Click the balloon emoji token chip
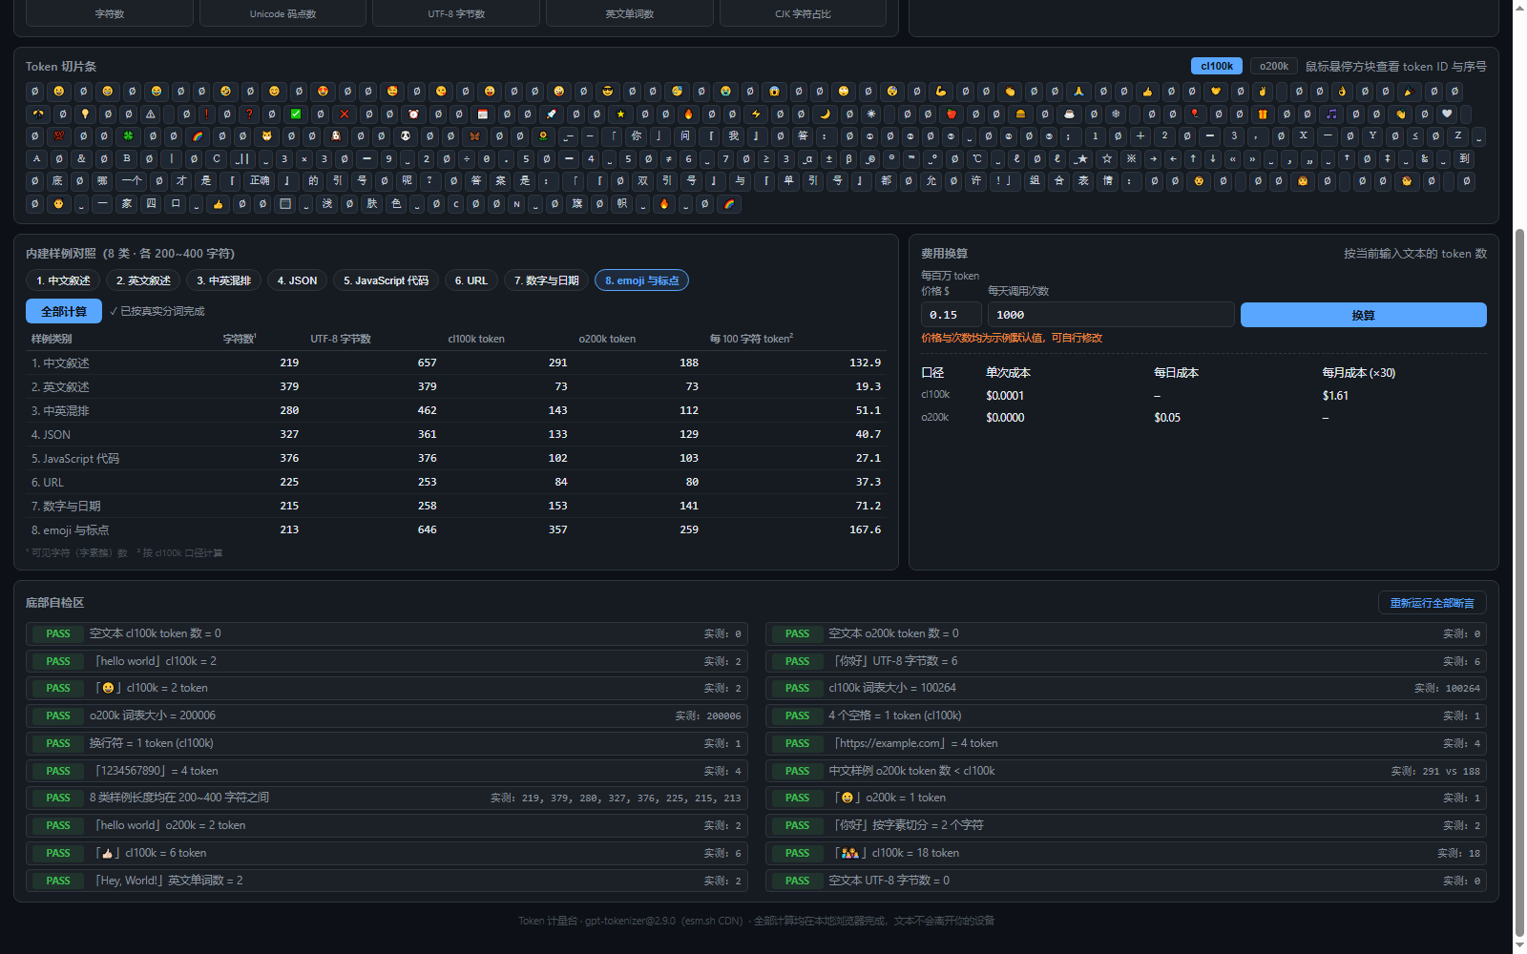The height and width of the screenshot is (954, 1527). click(1194, 114)
